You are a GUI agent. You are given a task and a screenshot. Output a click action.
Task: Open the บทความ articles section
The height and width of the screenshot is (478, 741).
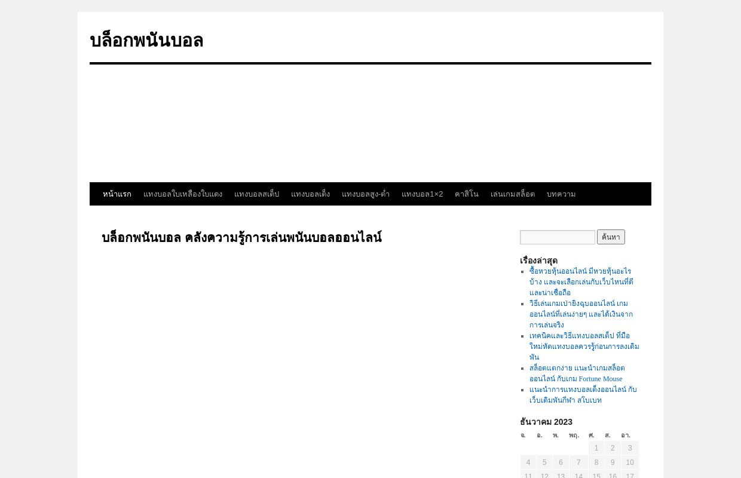coord(561,194)
